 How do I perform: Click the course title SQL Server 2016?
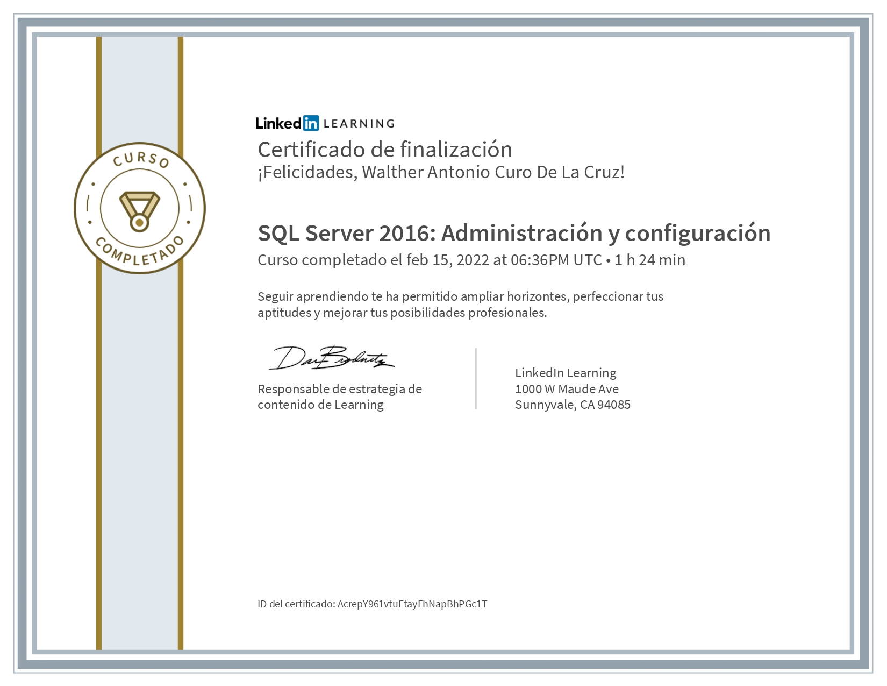pos(513,234)
